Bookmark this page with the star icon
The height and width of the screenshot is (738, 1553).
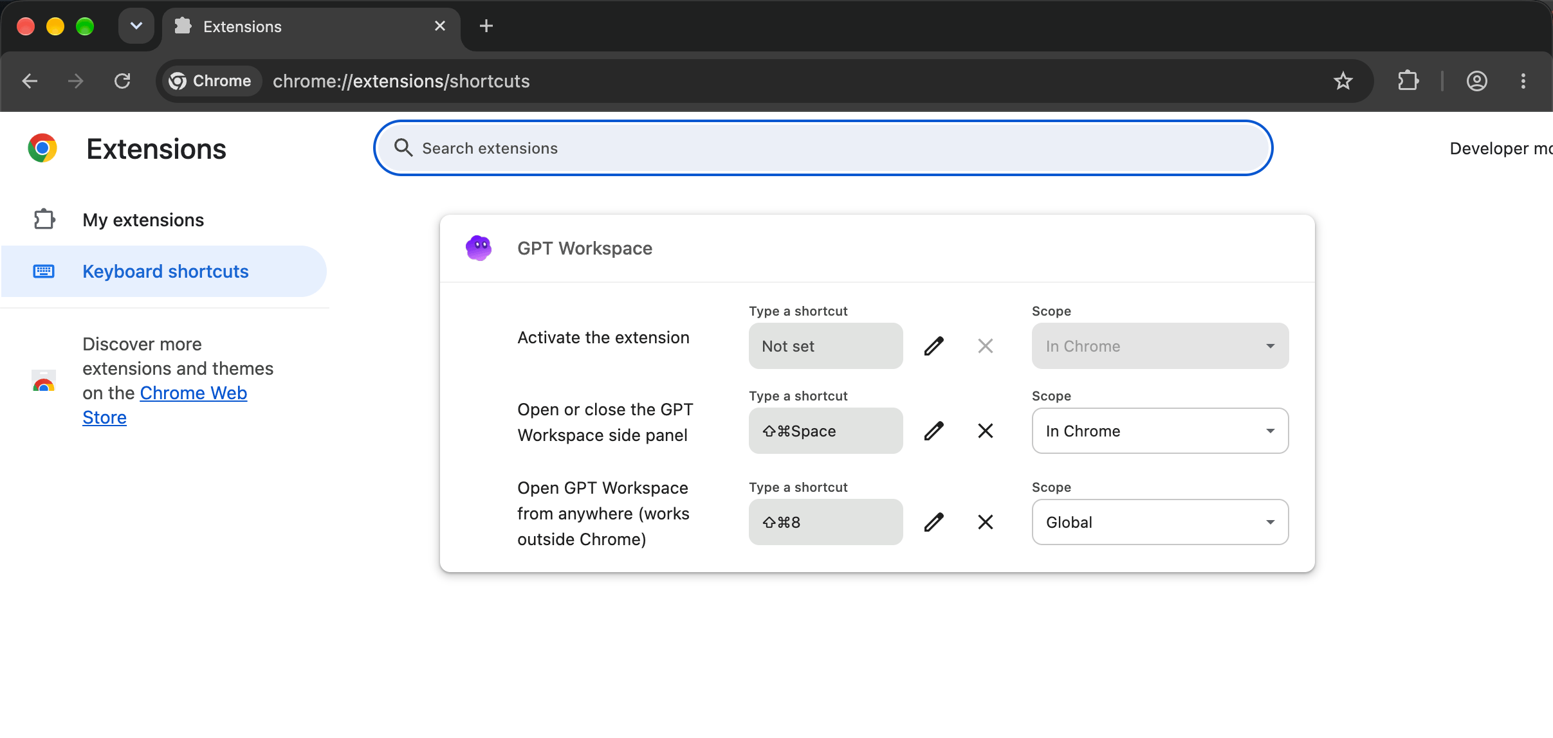(1343, 81)
